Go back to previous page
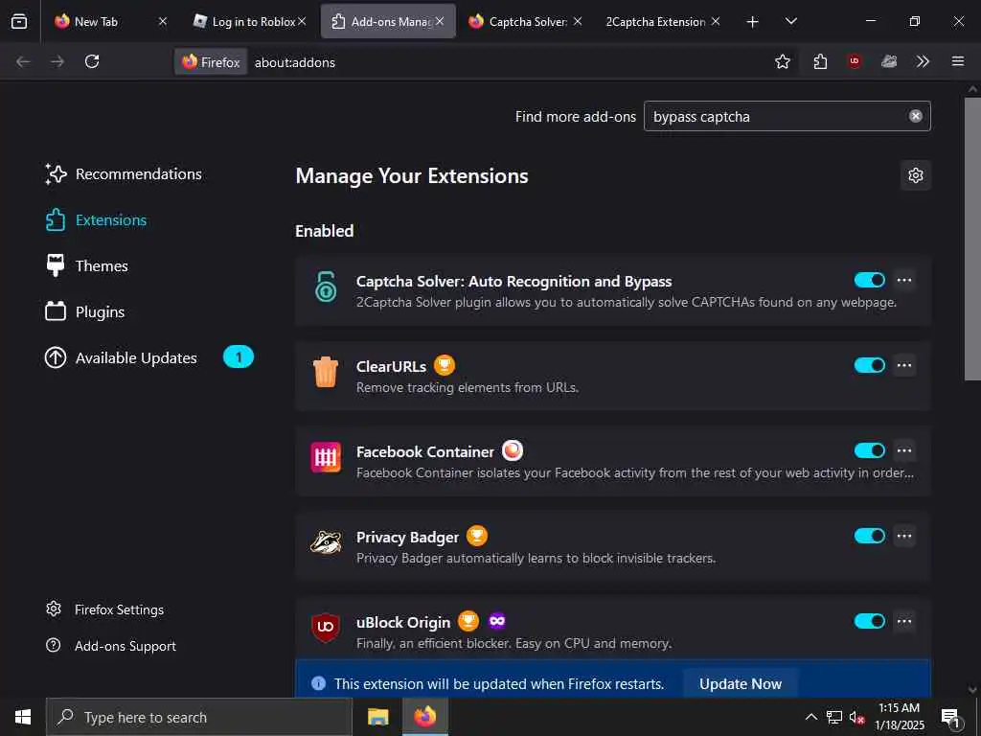981x736 pixels. pos(23,61)
